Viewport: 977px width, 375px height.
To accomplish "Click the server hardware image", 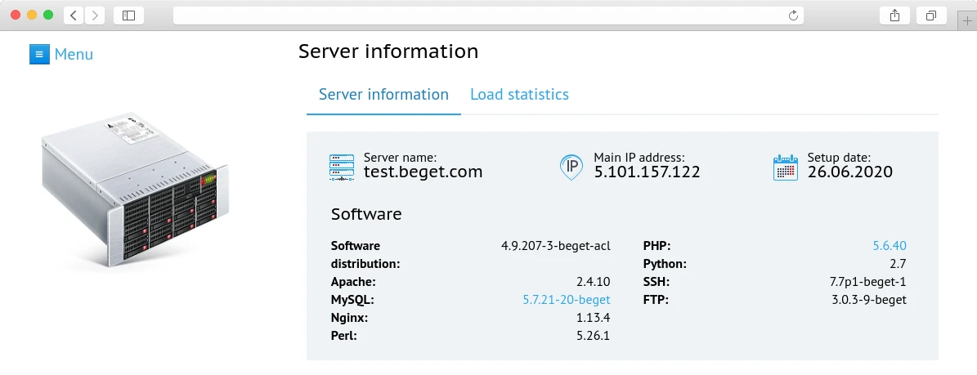I will [x=135, y=190].
